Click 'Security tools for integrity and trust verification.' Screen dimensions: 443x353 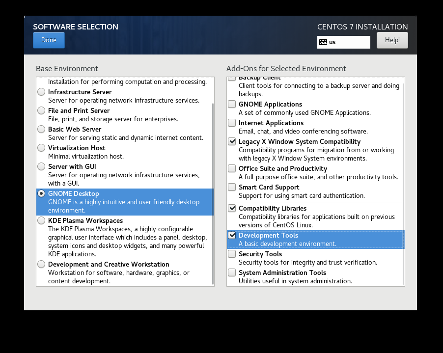[x=308, y=262]
